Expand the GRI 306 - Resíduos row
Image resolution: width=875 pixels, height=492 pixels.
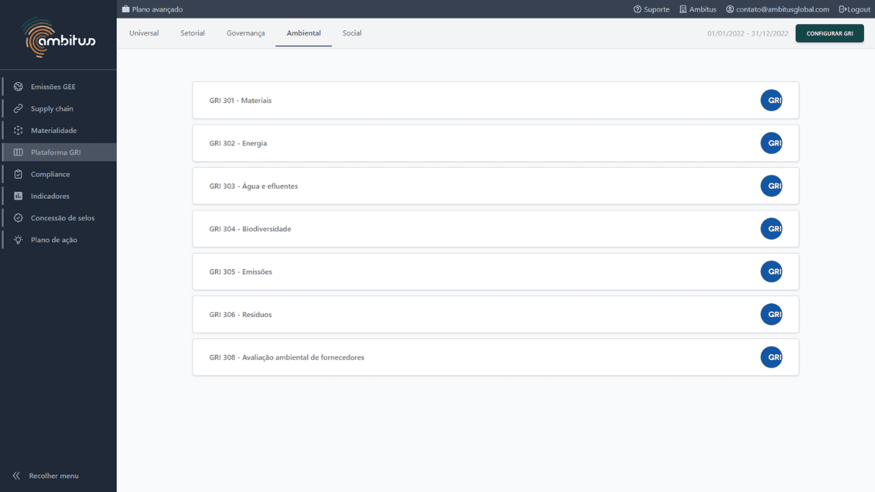pyautogui.click(x=496, y=314)
